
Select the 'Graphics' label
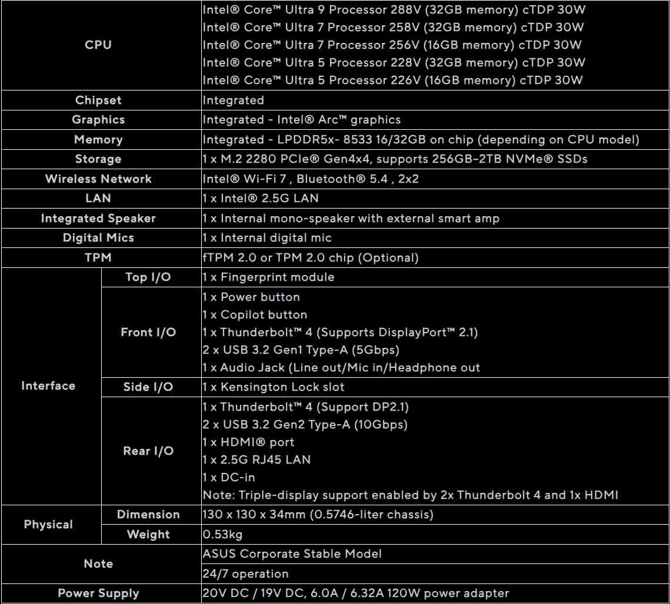[98, 119]
